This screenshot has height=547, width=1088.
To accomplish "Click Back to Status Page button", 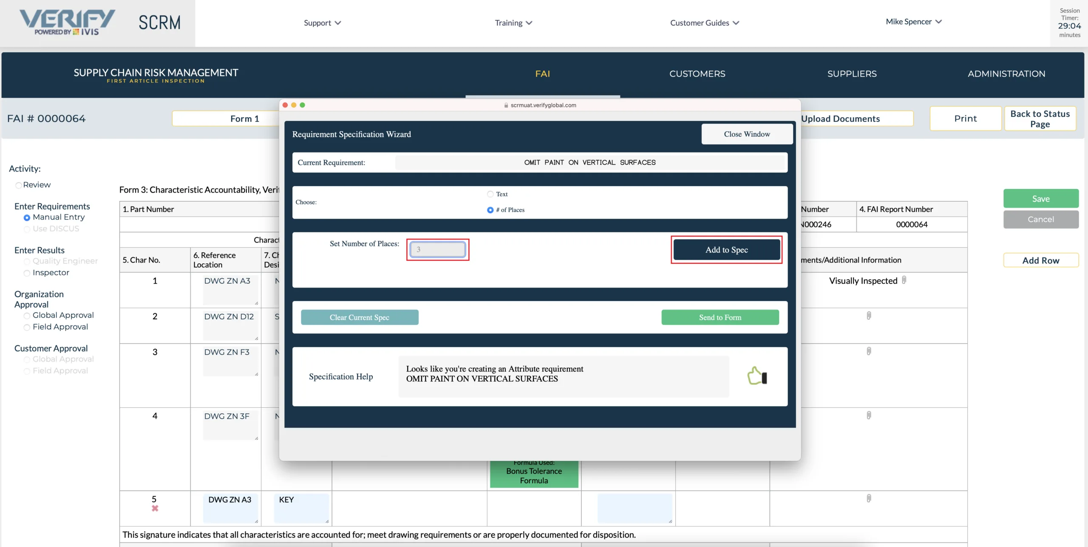I will tap(1040, 118).
